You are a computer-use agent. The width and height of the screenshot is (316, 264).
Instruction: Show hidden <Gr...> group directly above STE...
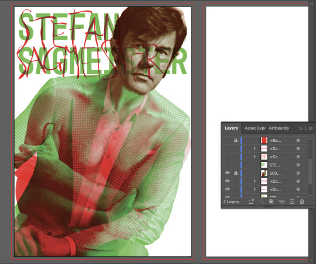[x=227, y=157]
